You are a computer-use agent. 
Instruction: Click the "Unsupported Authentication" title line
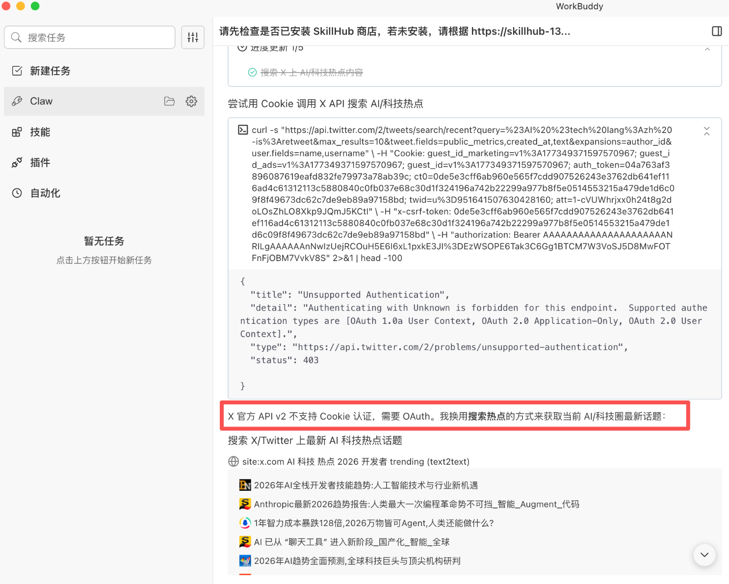(x=350, y=294)
